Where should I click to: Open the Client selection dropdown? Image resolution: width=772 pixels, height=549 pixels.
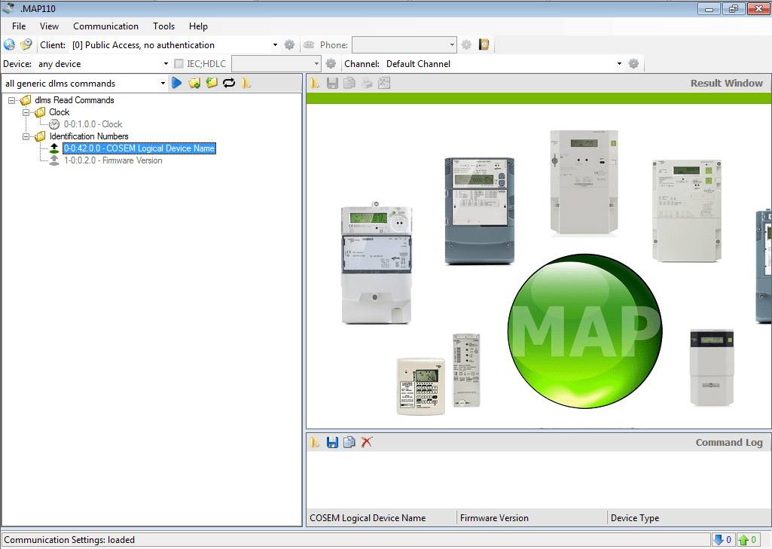(276, 44)
